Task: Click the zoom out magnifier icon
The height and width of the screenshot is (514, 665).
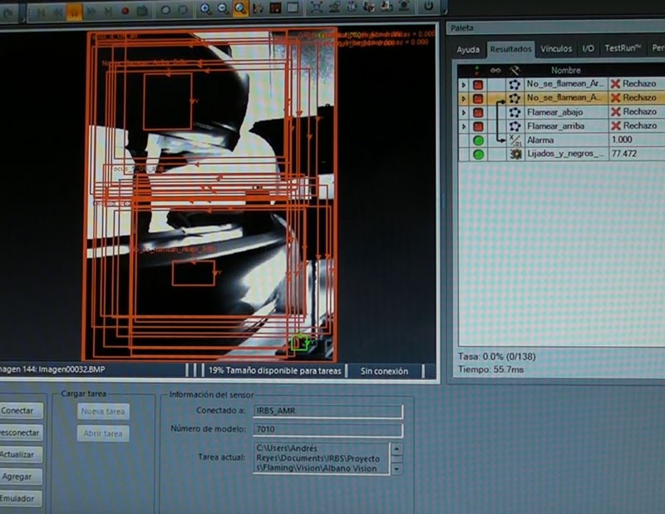Action: coord(223,8)
